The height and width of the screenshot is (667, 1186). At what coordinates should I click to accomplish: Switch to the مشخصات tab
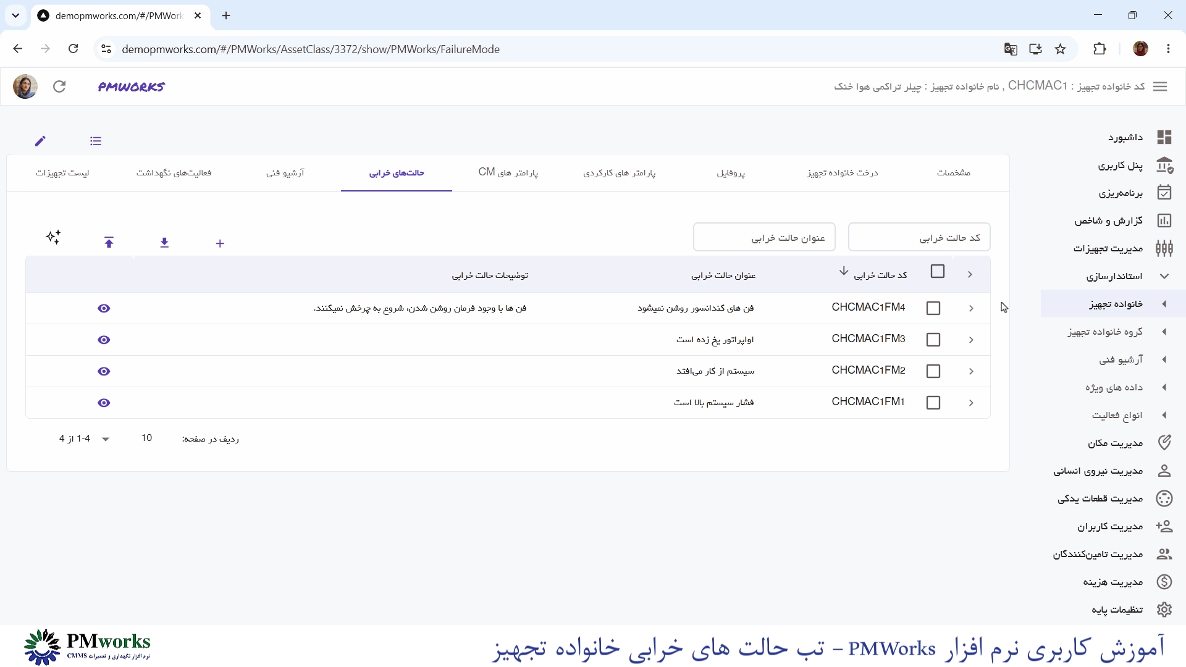pyautogui.click(x=953, y=173)
